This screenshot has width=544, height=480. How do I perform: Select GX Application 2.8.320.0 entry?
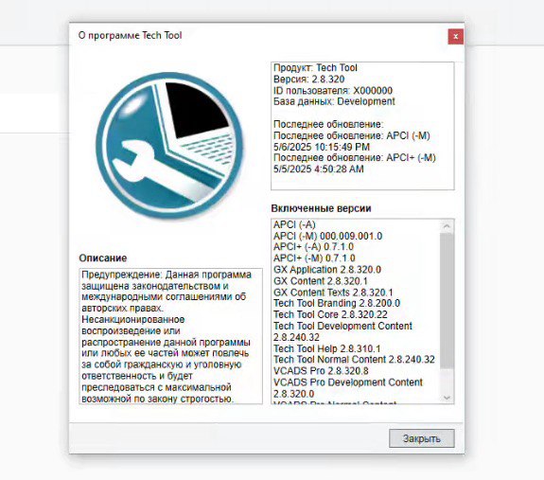(327, 270)
